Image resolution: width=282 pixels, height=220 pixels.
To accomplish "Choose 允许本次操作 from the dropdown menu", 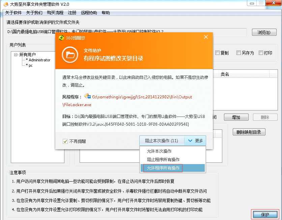I will pos(172,151).
